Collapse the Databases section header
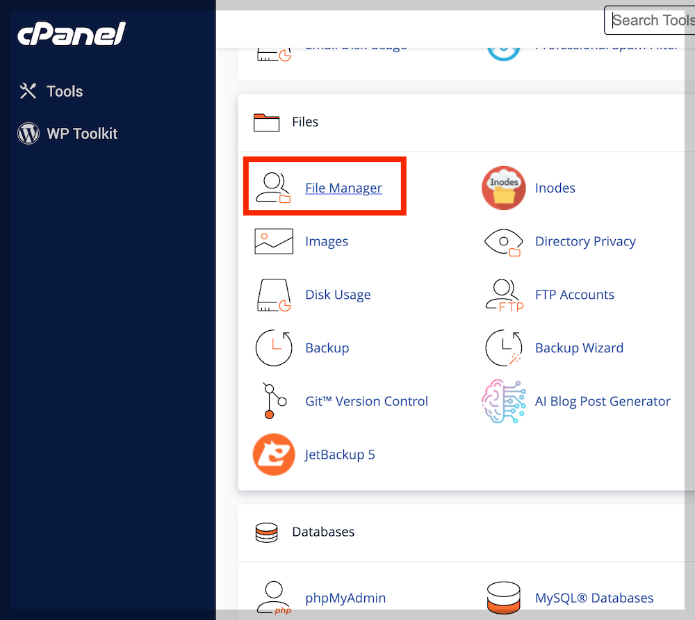The image size is (695, 620). (466, 532)
